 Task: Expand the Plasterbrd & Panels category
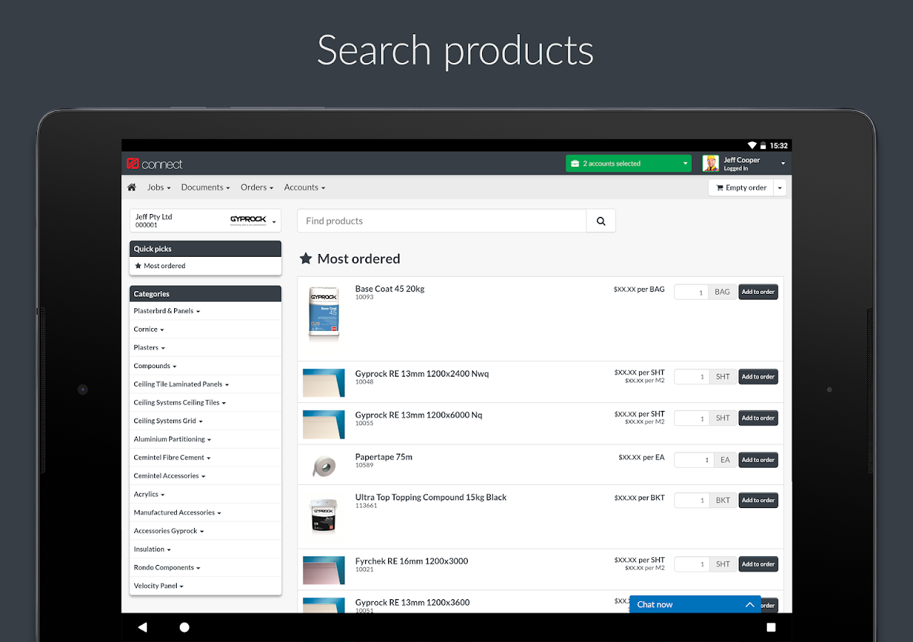tap(205, 311)
